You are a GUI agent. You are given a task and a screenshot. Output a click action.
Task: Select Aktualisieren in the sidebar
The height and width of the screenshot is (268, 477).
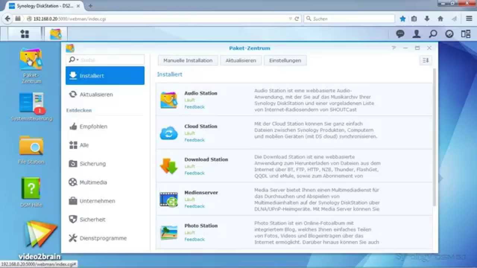pyautogui.click(x=105, y=95)
